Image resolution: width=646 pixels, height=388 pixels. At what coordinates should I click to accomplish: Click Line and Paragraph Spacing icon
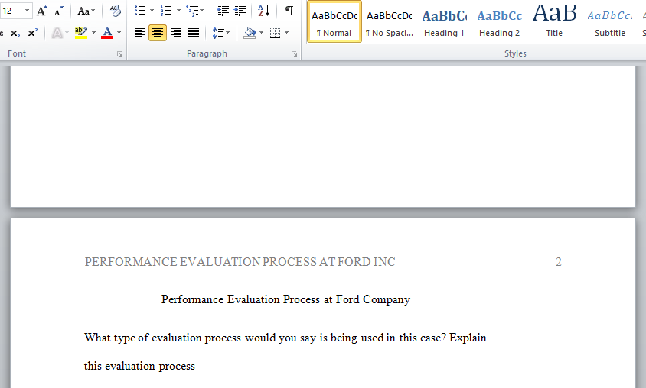pos(218,33)
